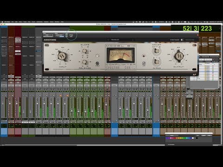Click the VU calibration screw

144,63
